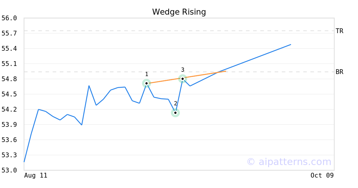Click the 55.1 axis value
Screen dimensions: 358x188
[9, 64]
